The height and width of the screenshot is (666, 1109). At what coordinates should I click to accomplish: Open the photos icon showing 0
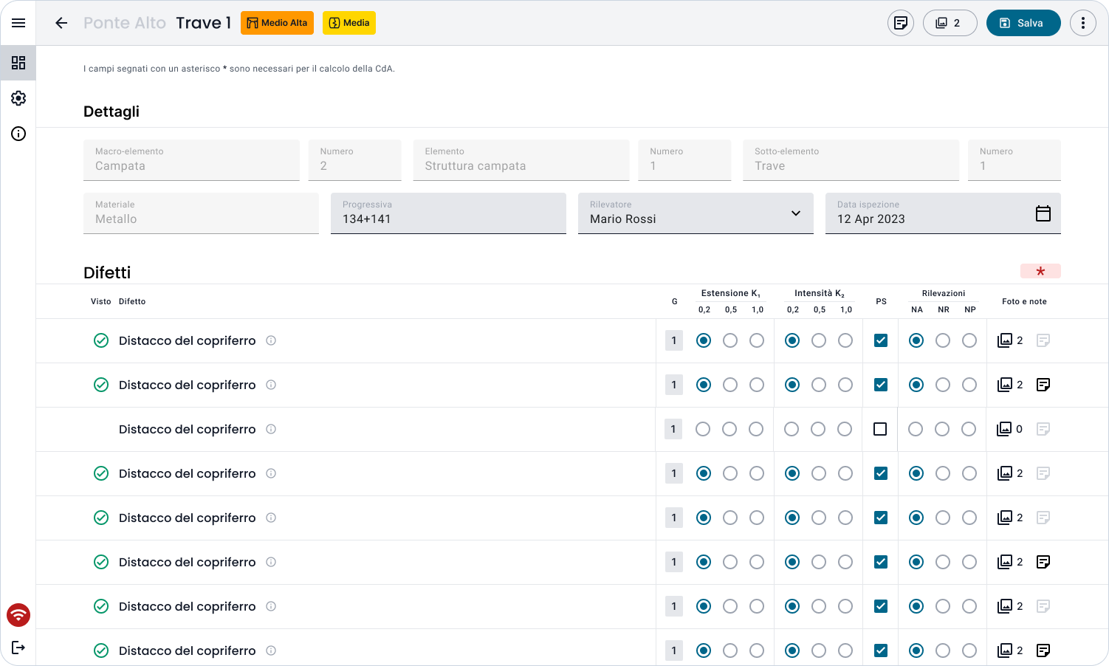click(1004, 429)
